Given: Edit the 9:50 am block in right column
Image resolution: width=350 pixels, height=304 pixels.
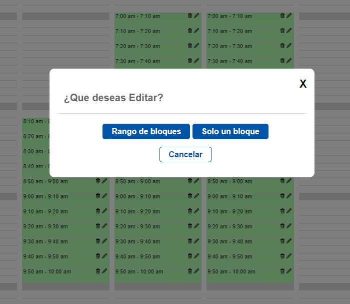Looking at the screenshot, I should (x=289, y=271).
